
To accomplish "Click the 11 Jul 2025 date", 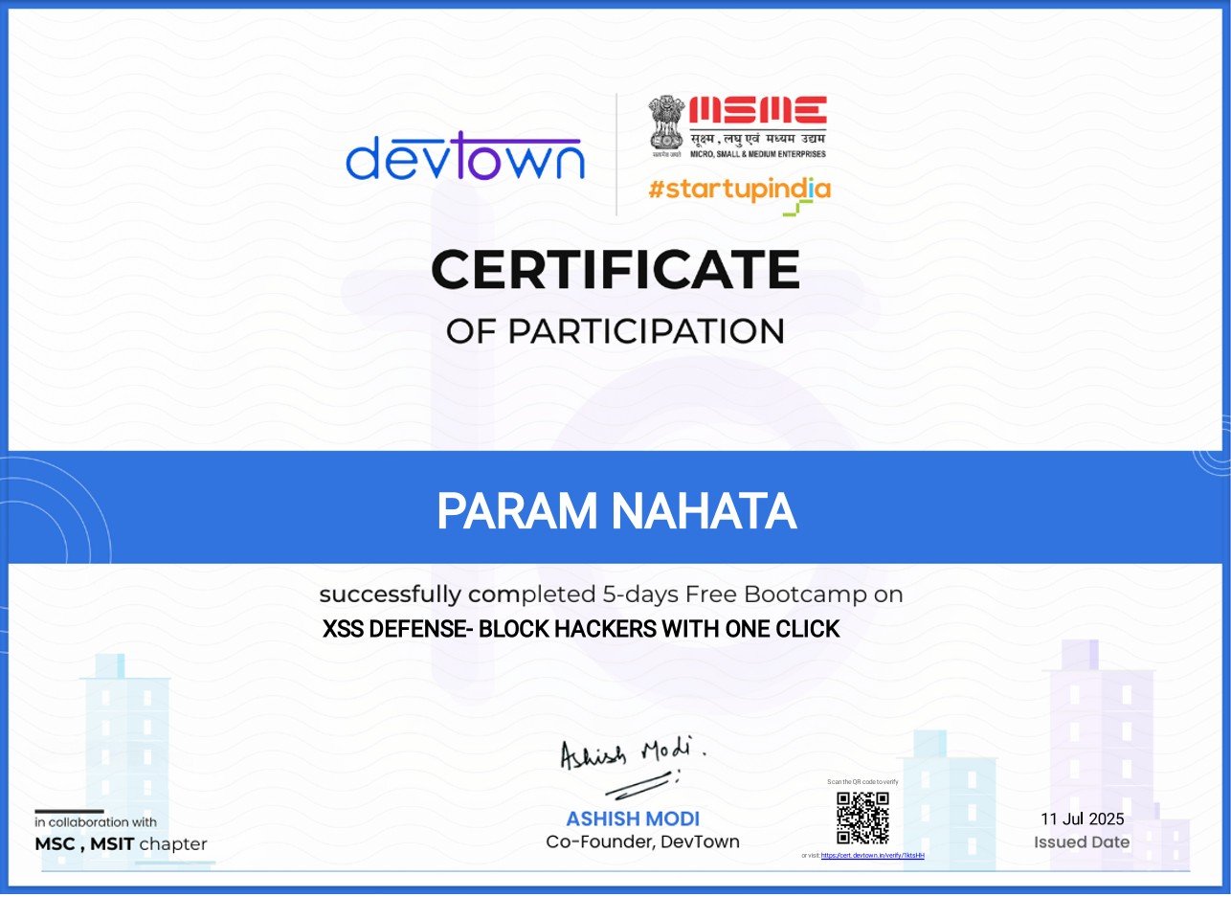I will pyautogui.click(x=1083, y=819).
